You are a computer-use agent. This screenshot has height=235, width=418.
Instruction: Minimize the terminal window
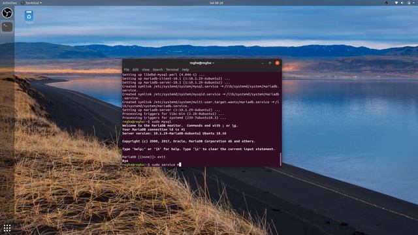(x=263, y=63)
